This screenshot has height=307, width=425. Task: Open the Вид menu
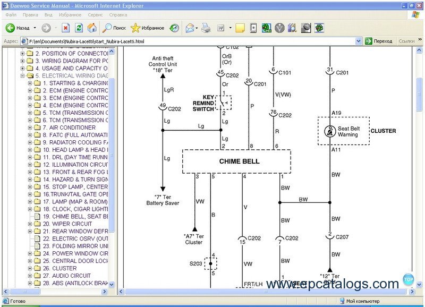pyautogui.click(x=48, y=15)
